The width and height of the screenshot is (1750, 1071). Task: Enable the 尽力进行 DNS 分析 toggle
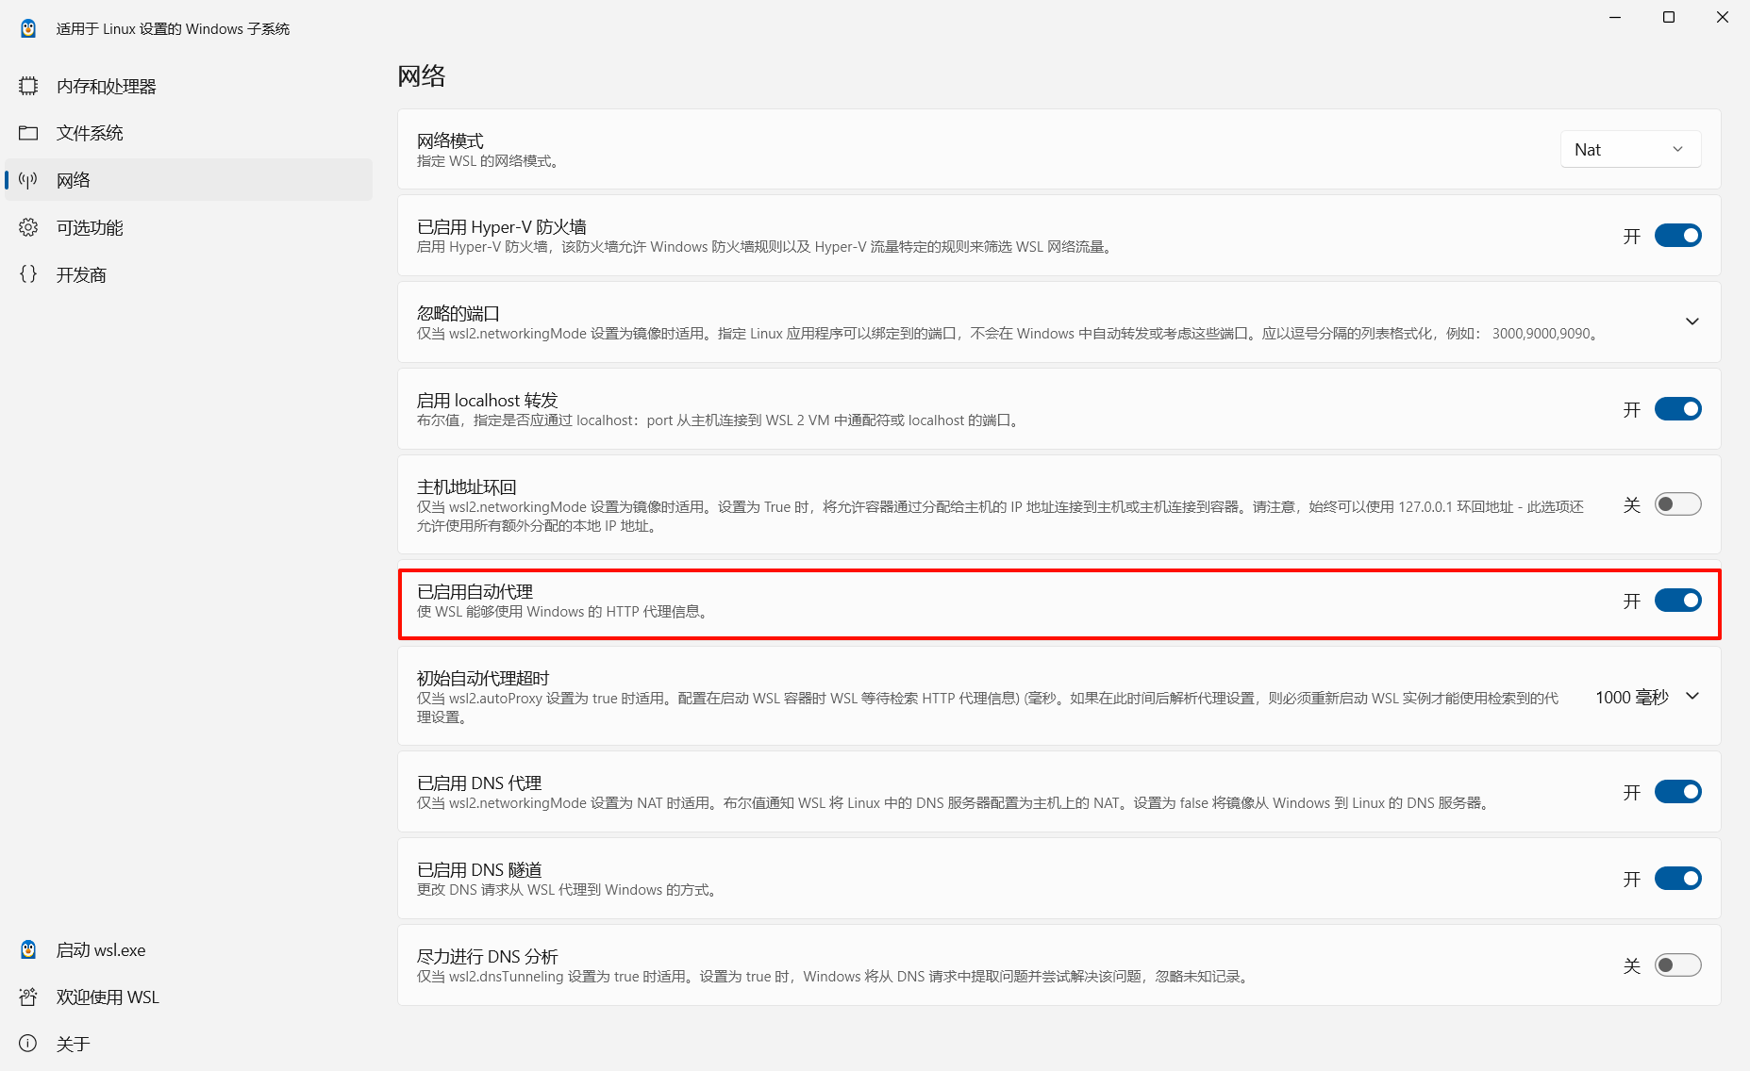click(1678, 965)
